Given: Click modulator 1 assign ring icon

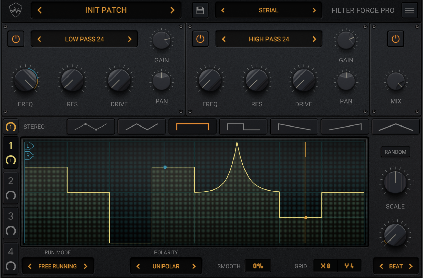Looking at the screenshot, I should tap(11, 160).
